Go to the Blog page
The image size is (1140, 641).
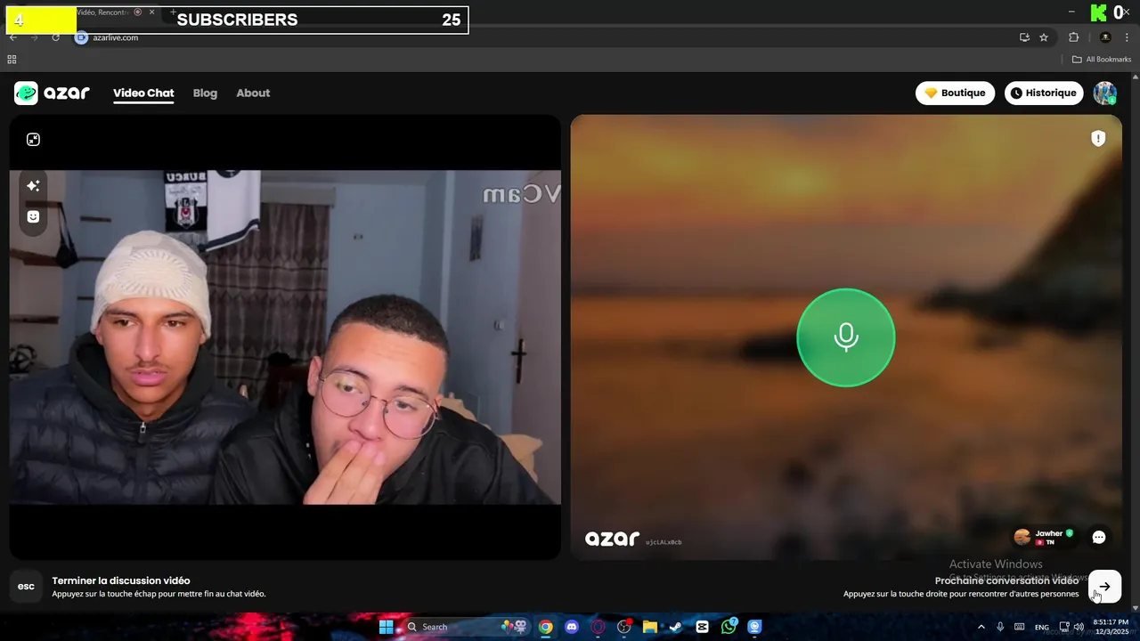[x=205, y=93]
